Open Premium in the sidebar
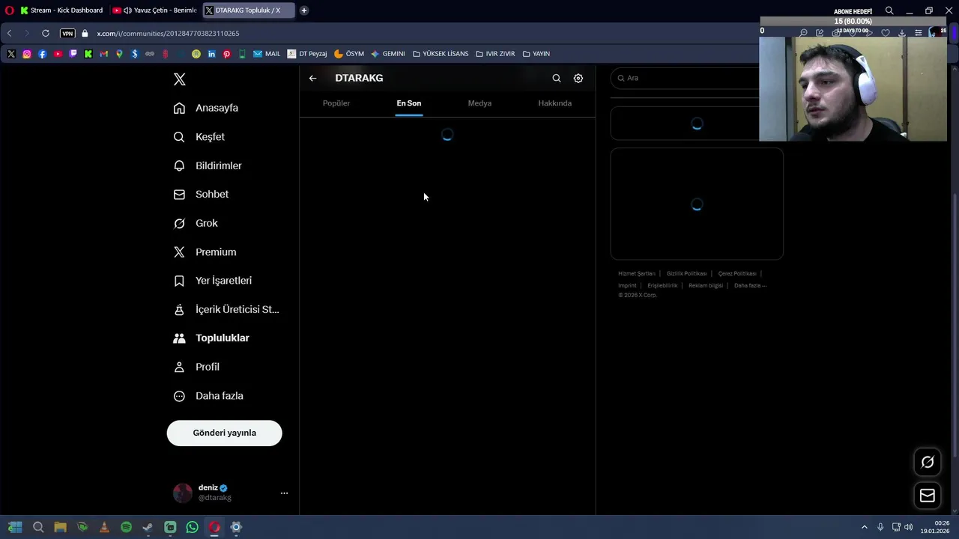Screen dimensions: 959x539 (x=205, y=252)
